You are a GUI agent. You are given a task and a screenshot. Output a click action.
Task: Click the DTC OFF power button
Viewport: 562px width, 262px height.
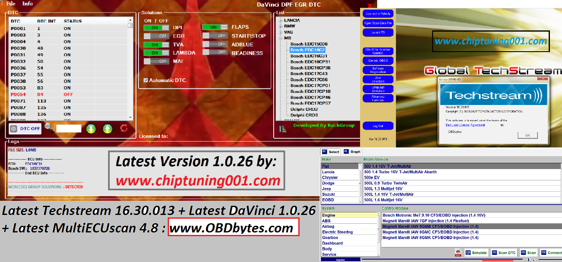tap(25, 128)
